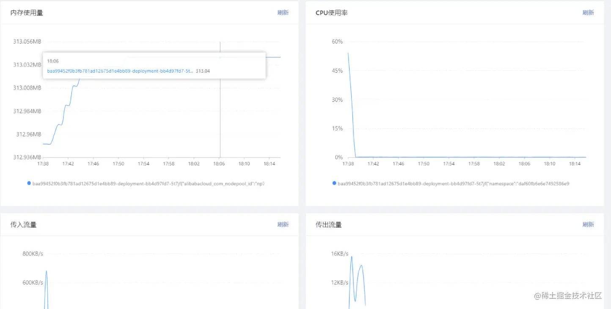The image size is (611, 309).
Task: Click 312.96MB axis label on memory chart
Action: [29, 134]
